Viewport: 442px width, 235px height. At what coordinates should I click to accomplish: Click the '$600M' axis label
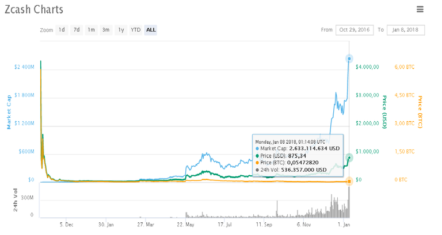click(x=26, y=152)
